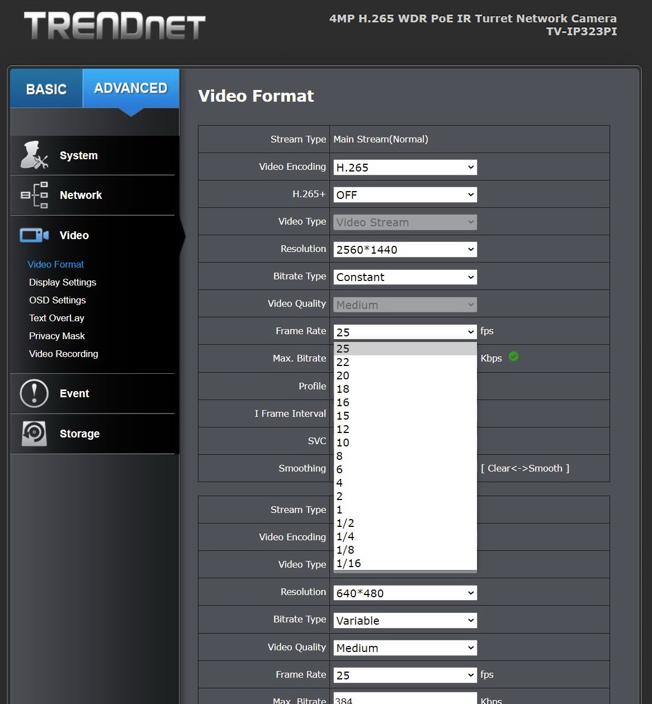
Task: Select 15 in the frame rate list
Action: (x=405, y=416)
